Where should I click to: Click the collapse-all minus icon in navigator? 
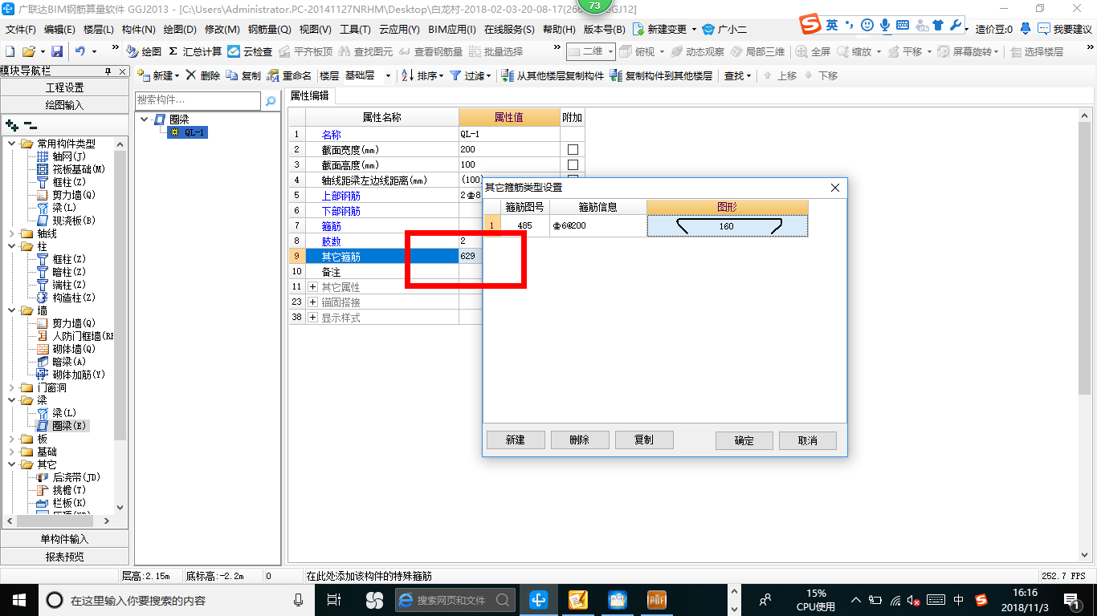[30, 125]
